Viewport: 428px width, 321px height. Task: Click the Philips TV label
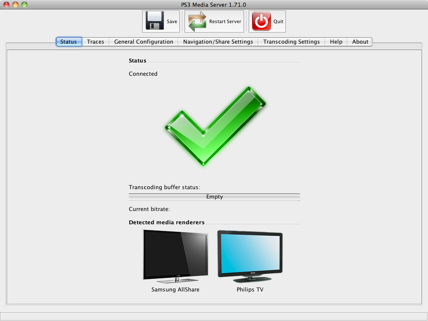point(250,290)
